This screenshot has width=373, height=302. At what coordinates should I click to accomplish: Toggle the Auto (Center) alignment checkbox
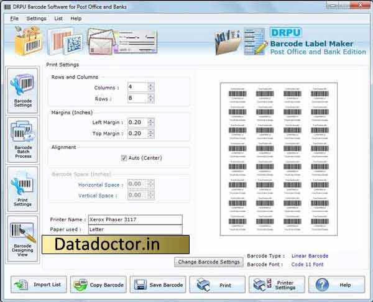point(124,158)
